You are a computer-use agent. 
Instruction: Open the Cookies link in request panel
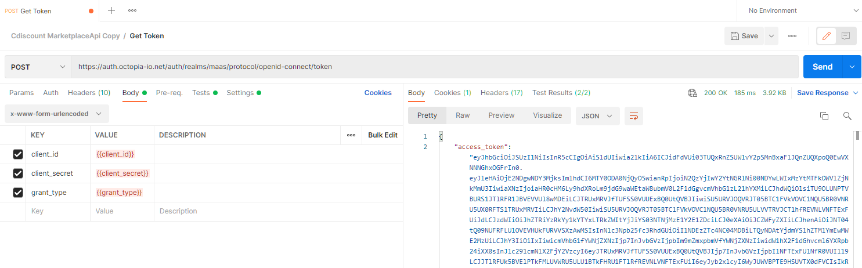pyautogui.click(x=378, y=93)
